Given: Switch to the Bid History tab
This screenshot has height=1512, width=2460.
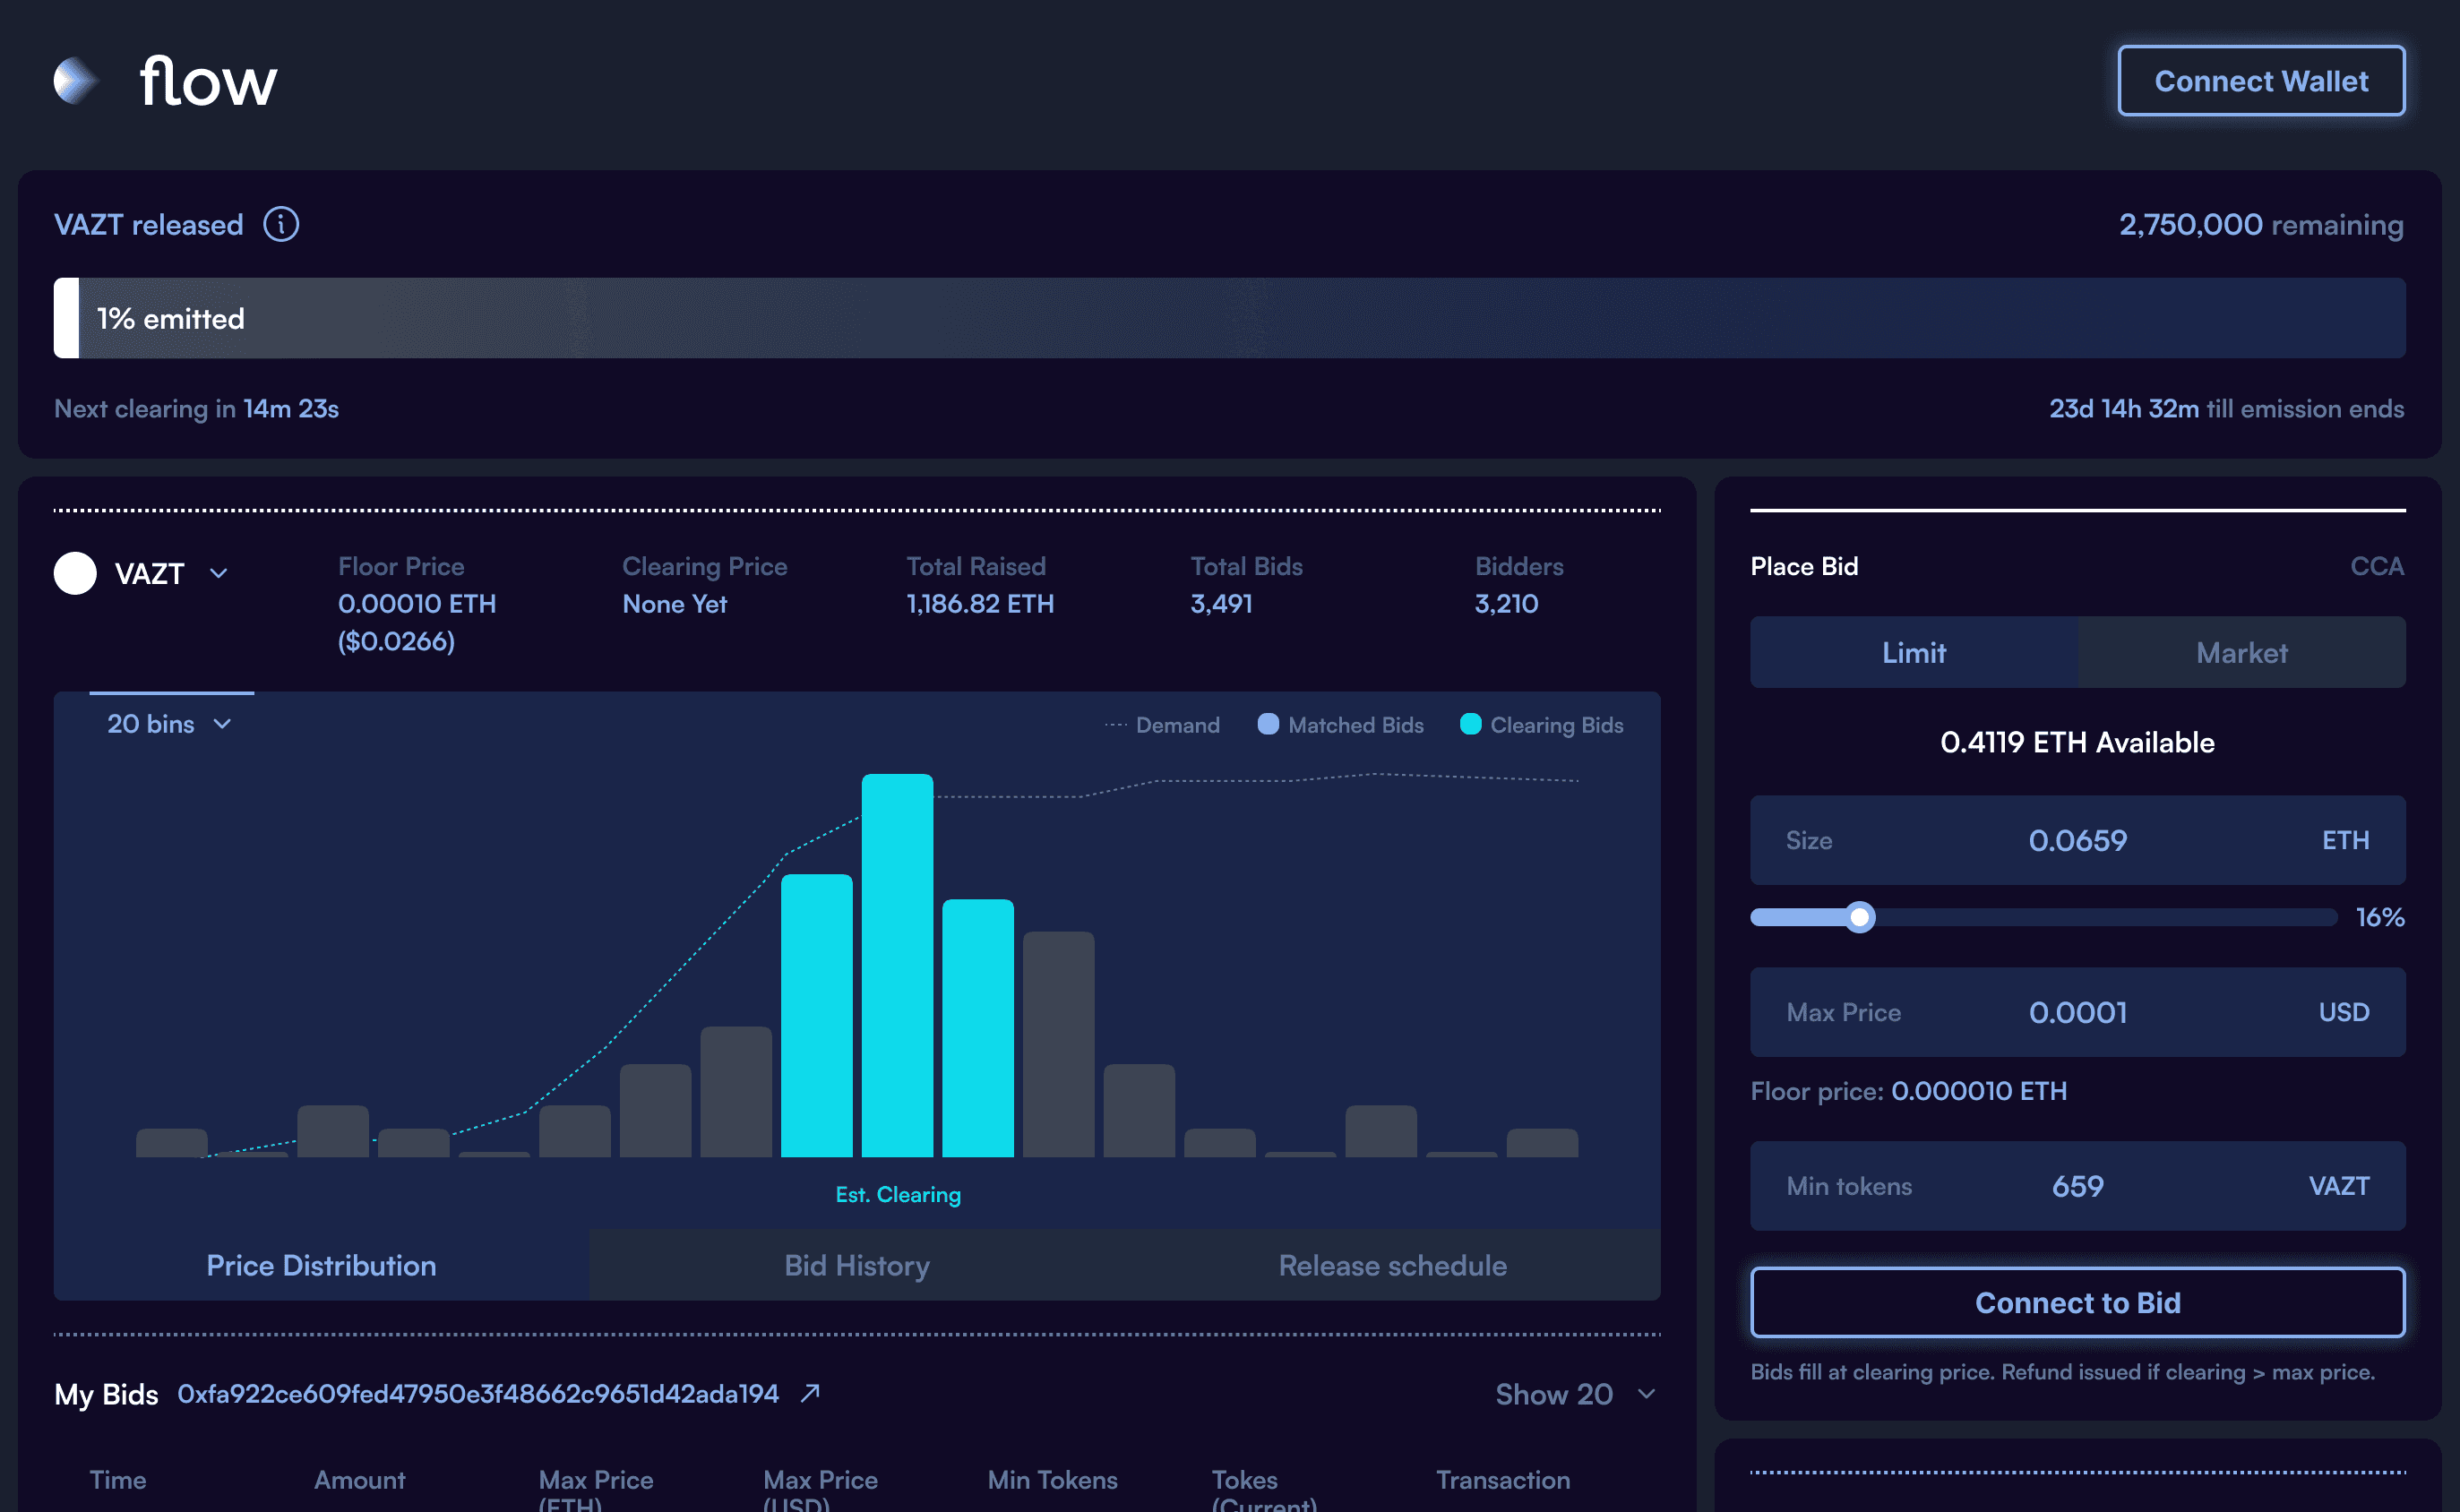Looking at the screenshot, I should pos(857,1265).
